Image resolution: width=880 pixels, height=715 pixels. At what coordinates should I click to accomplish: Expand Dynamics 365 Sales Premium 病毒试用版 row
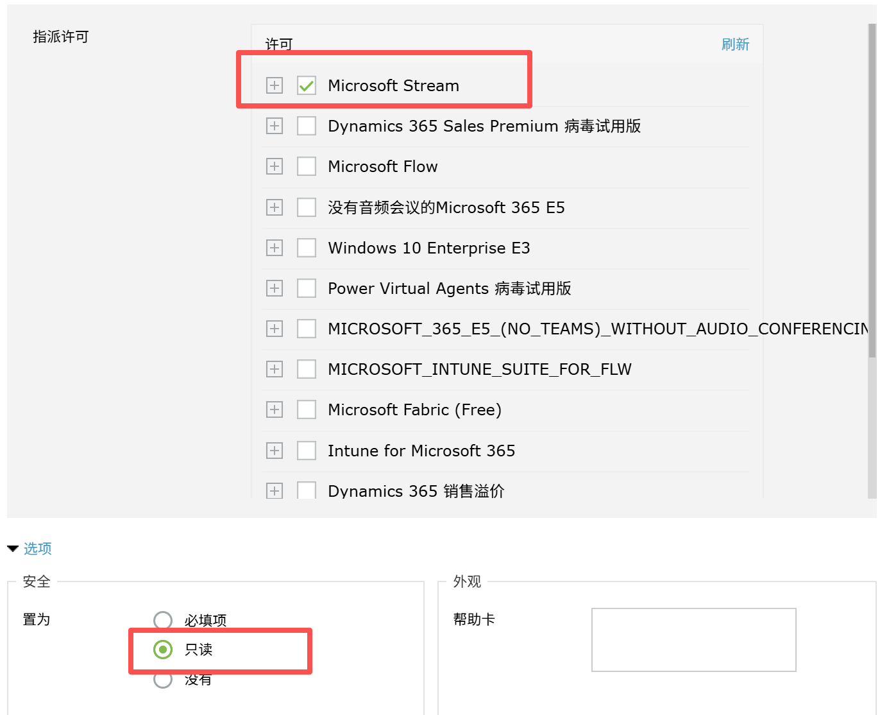(275, 126)
